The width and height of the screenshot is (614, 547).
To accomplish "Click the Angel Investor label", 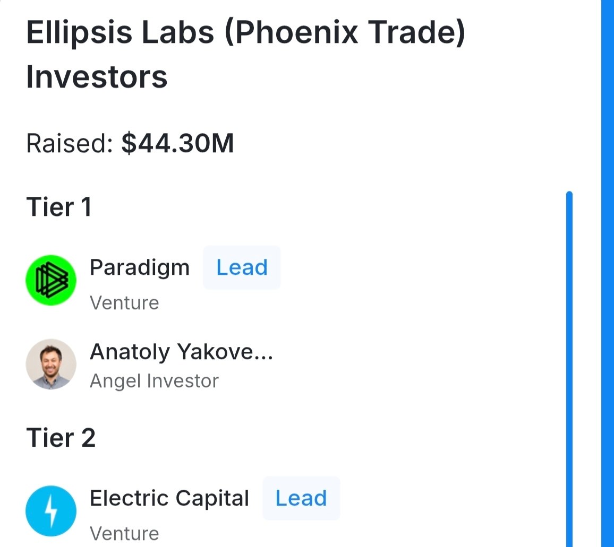I will click(x=154, y=381).
